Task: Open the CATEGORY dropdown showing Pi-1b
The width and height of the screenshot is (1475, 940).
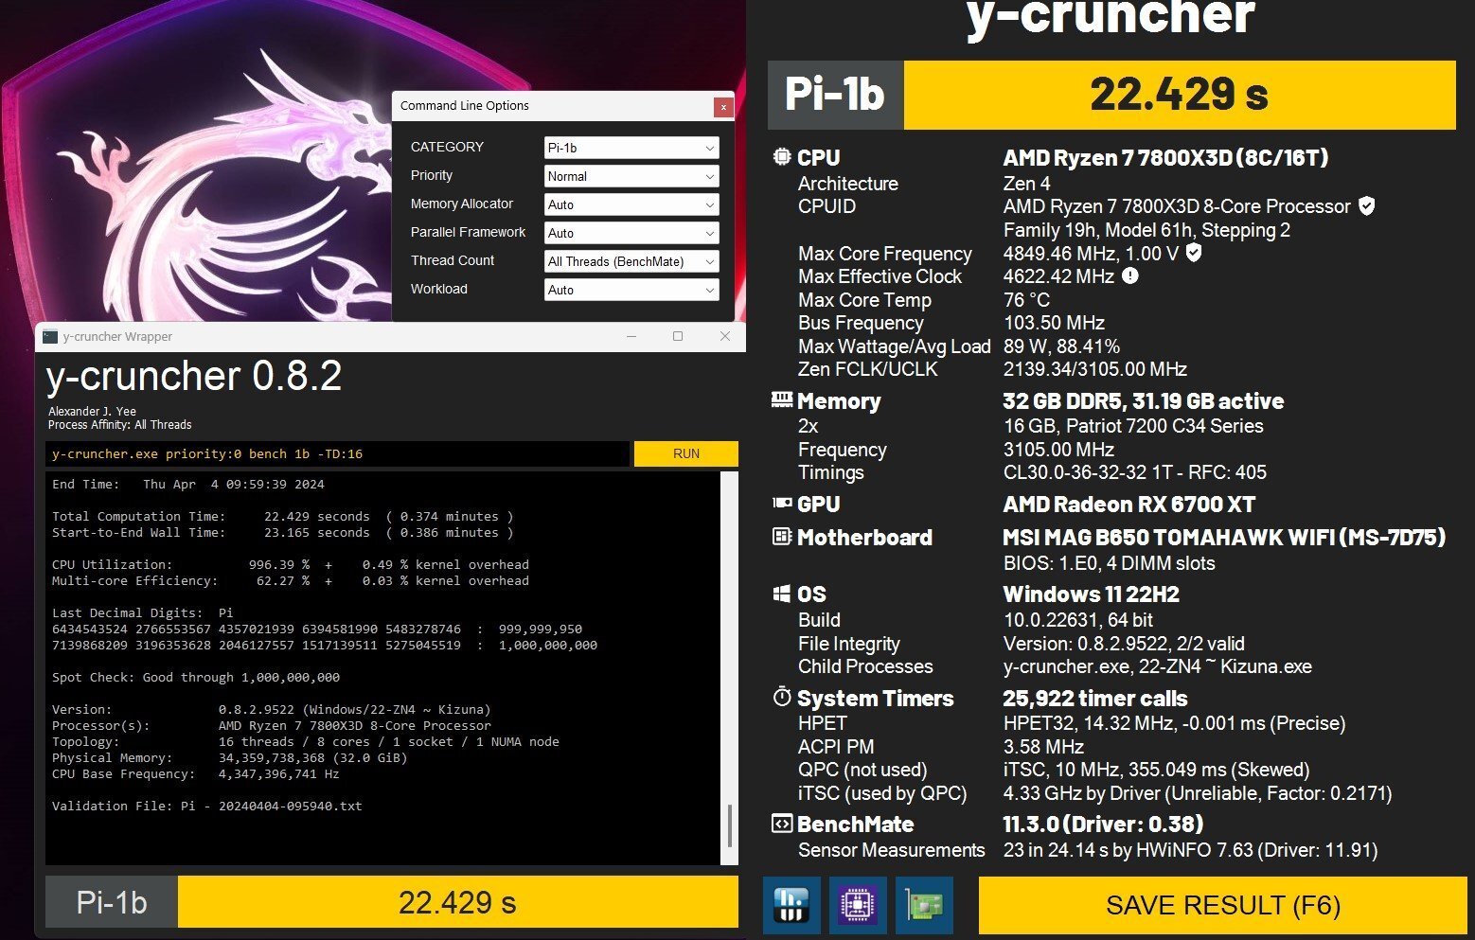Action: 631,148
